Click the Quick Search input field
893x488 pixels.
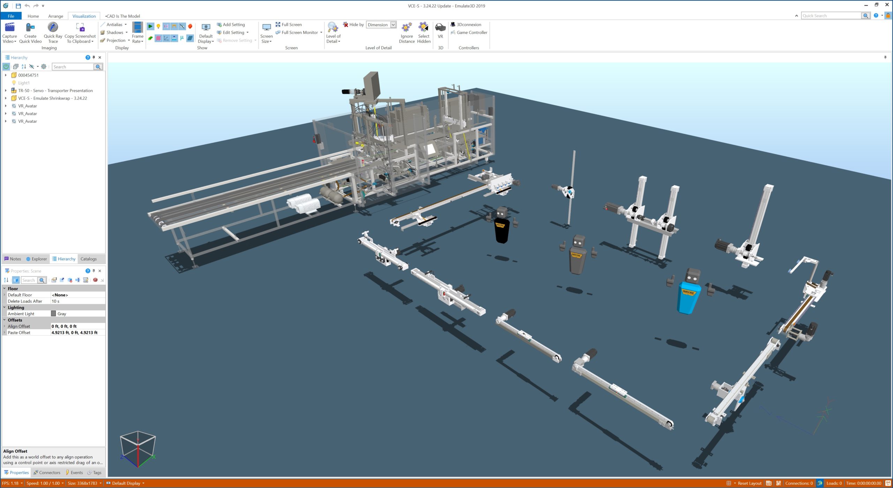click(831, 16)
